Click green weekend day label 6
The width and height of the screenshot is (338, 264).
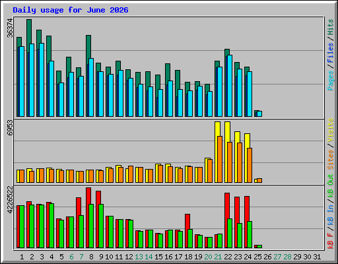click(x=71, y=257)
